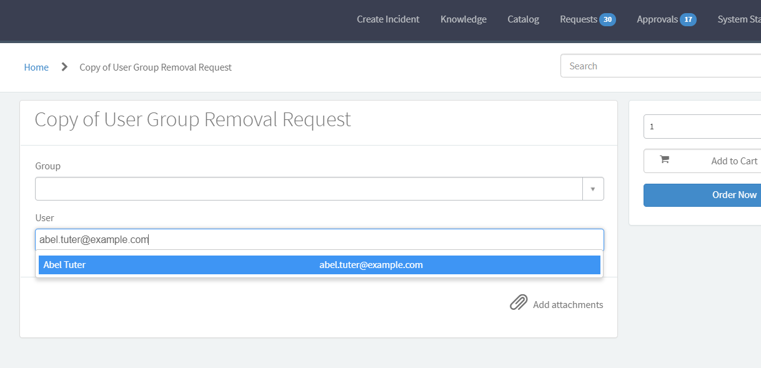Click the User field with email typed

tap(319, 240)
